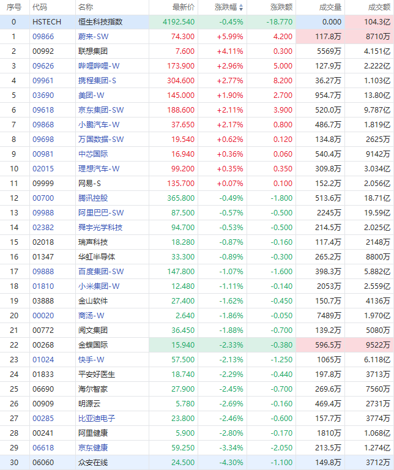
Task: Open 舜宇光学科技 stock link
Action: [x=100, y=228]
